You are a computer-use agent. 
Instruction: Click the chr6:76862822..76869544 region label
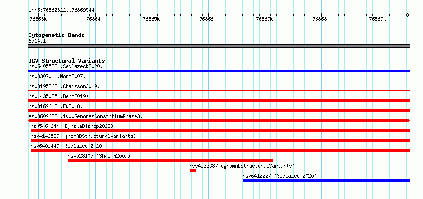[x=61, y=10]
